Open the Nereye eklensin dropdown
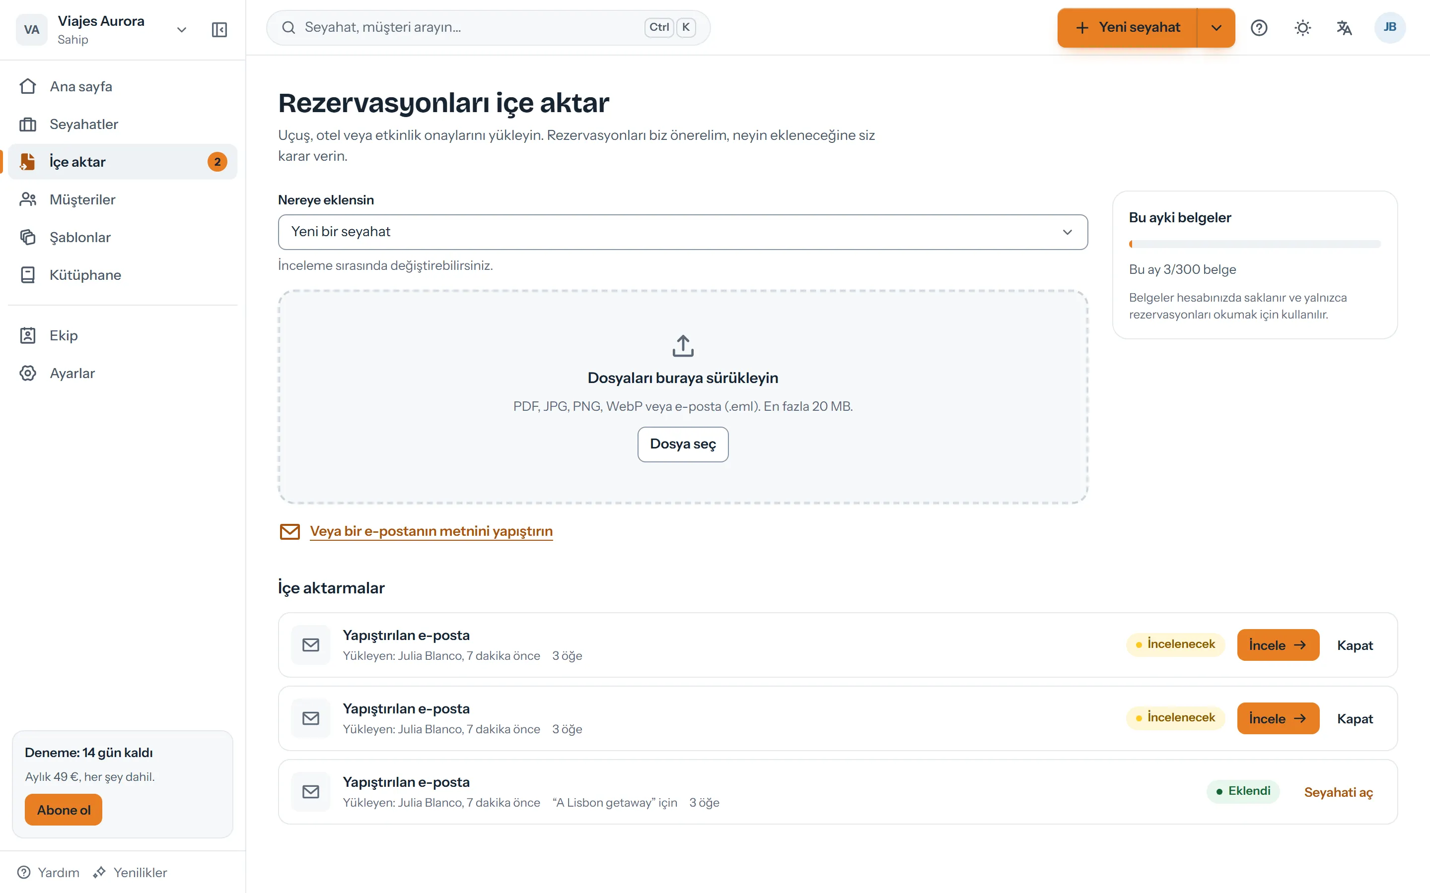Viewport: 1430px width, 893px height. [683, 232]
